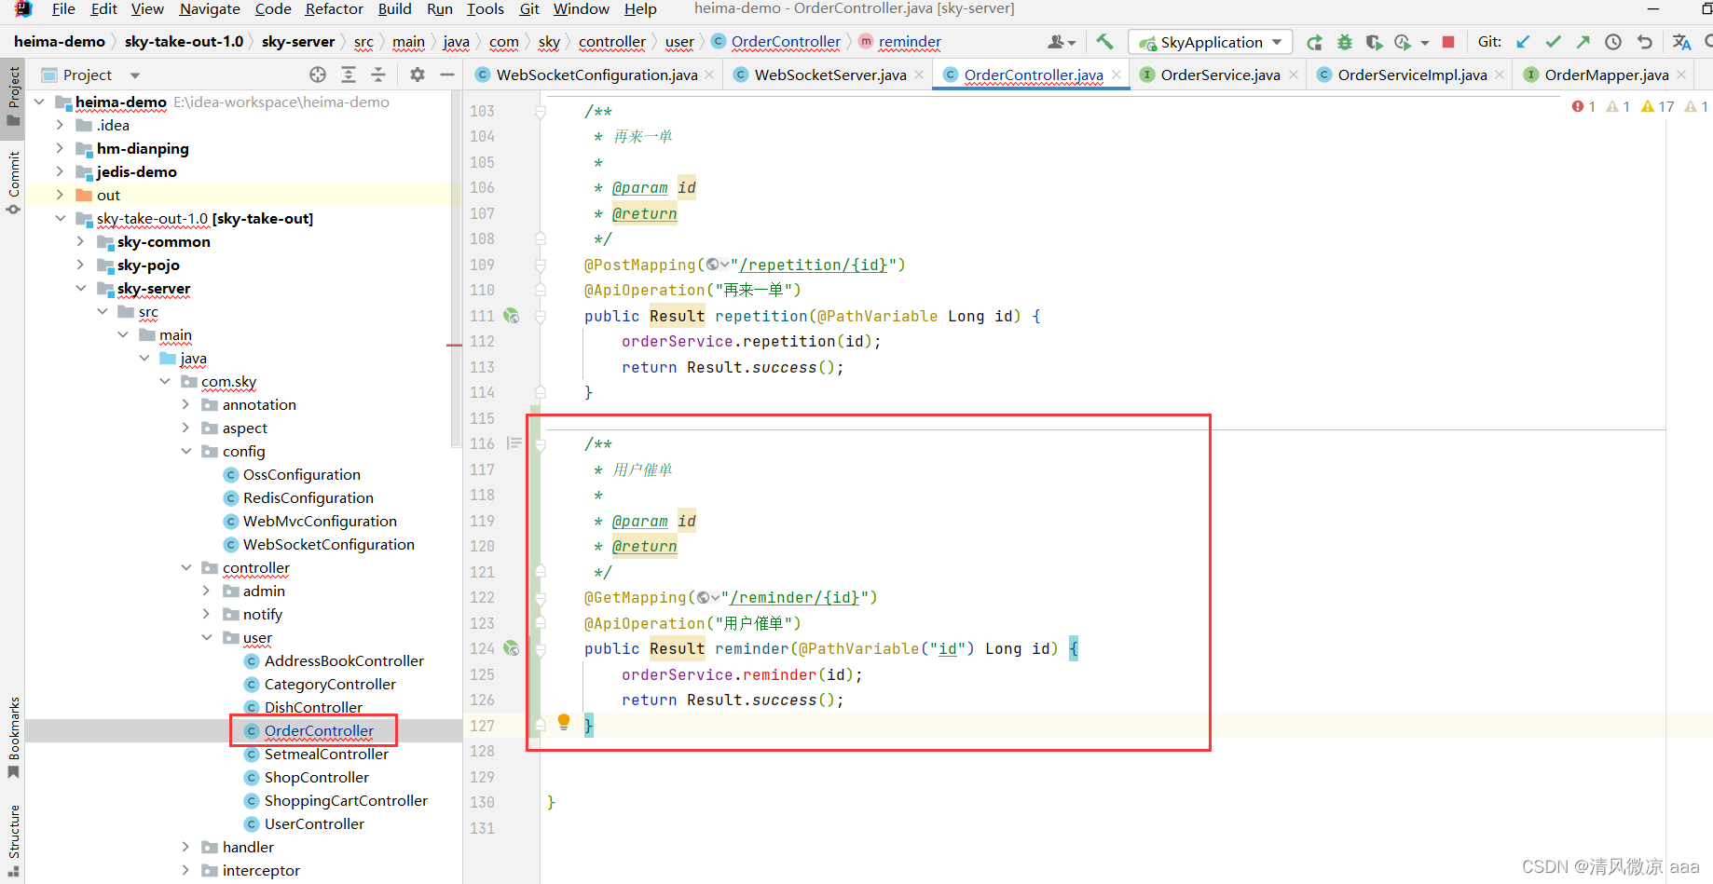Collapse the user controller package
Viewport: 1713px width, 884px height.
pos(207,637)
